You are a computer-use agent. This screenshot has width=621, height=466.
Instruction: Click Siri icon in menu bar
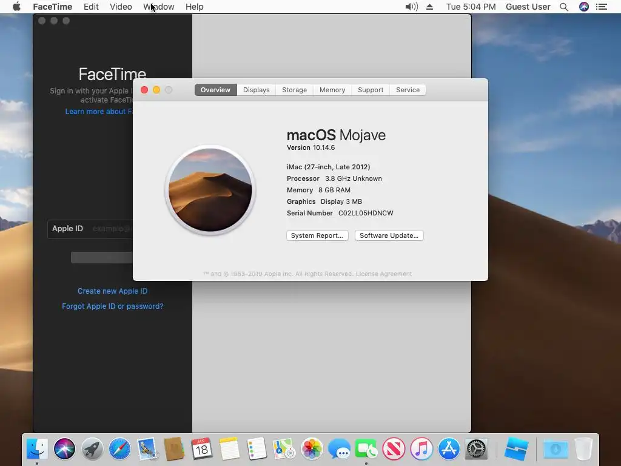pyautogui.click(x=584, y=7)
